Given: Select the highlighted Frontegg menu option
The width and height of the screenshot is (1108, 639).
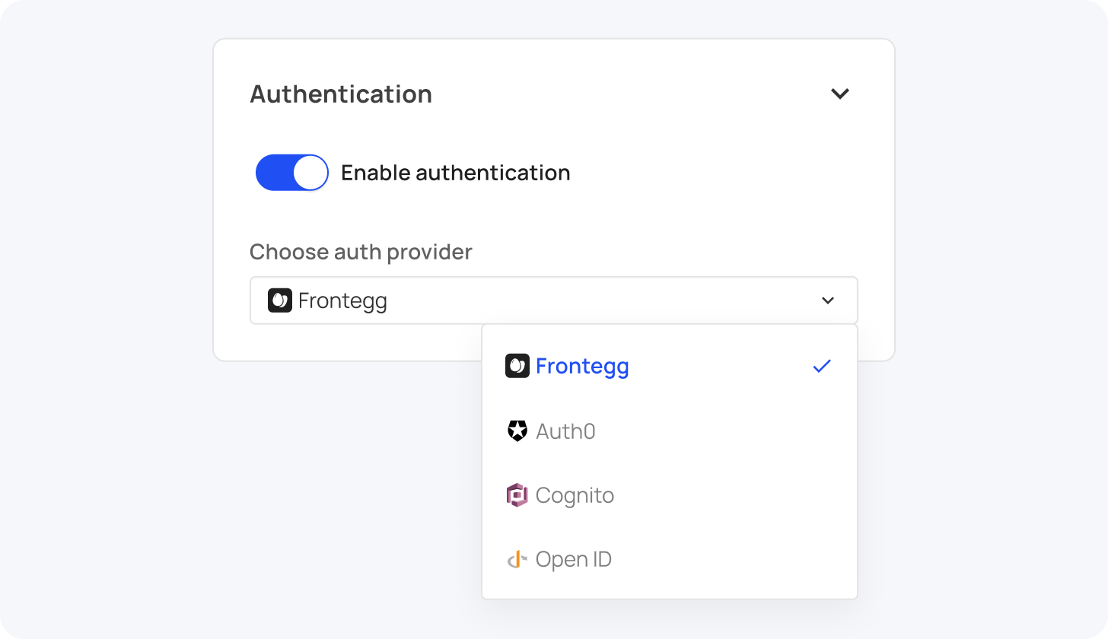Looking at the screenshot, I should point(582,366).
